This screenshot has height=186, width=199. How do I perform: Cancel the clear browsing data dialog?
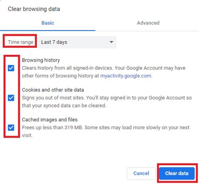pos(141,173)
